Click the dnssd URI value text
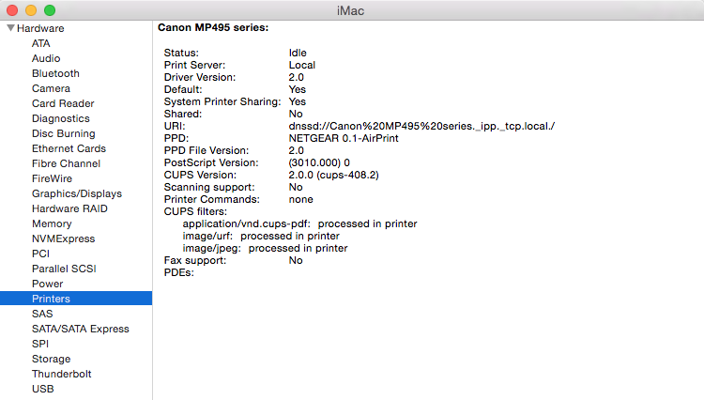 coord(421,126)
